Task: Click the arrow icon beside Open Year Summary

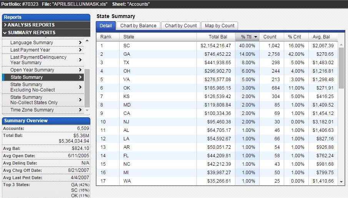Action: tap(80, 70)
